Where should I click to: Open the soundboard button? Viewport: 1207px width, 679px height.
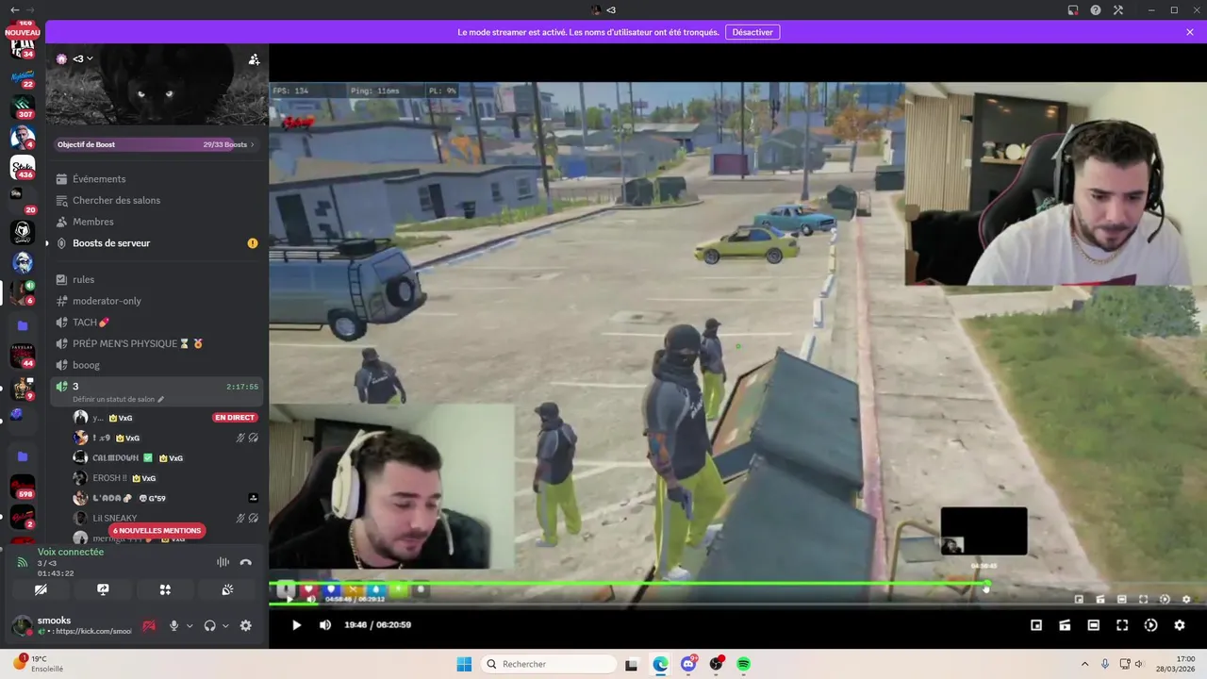click(227, 589)
